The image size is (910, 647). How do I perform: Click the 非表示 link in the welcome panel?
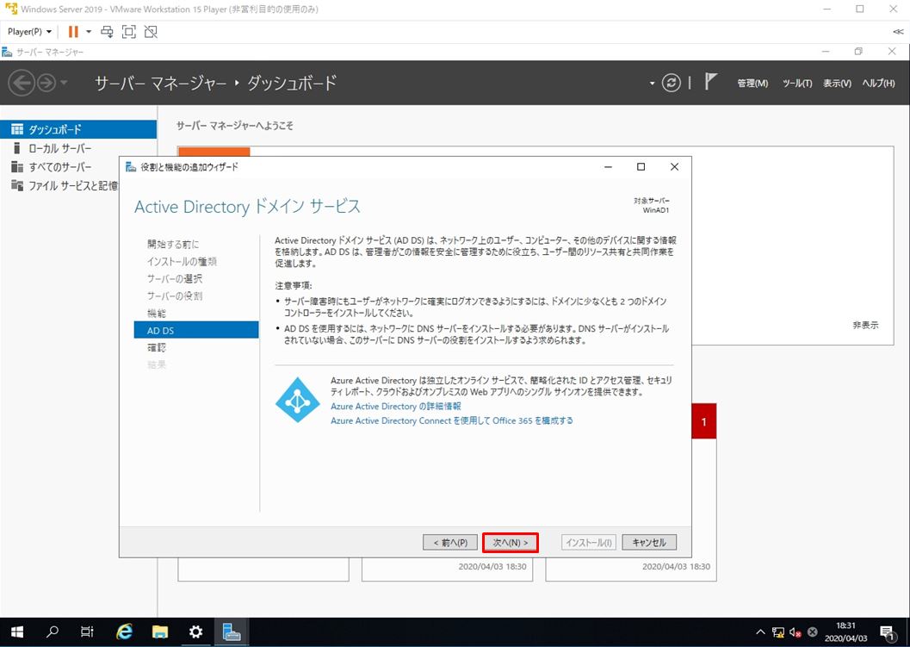(865, 326)
